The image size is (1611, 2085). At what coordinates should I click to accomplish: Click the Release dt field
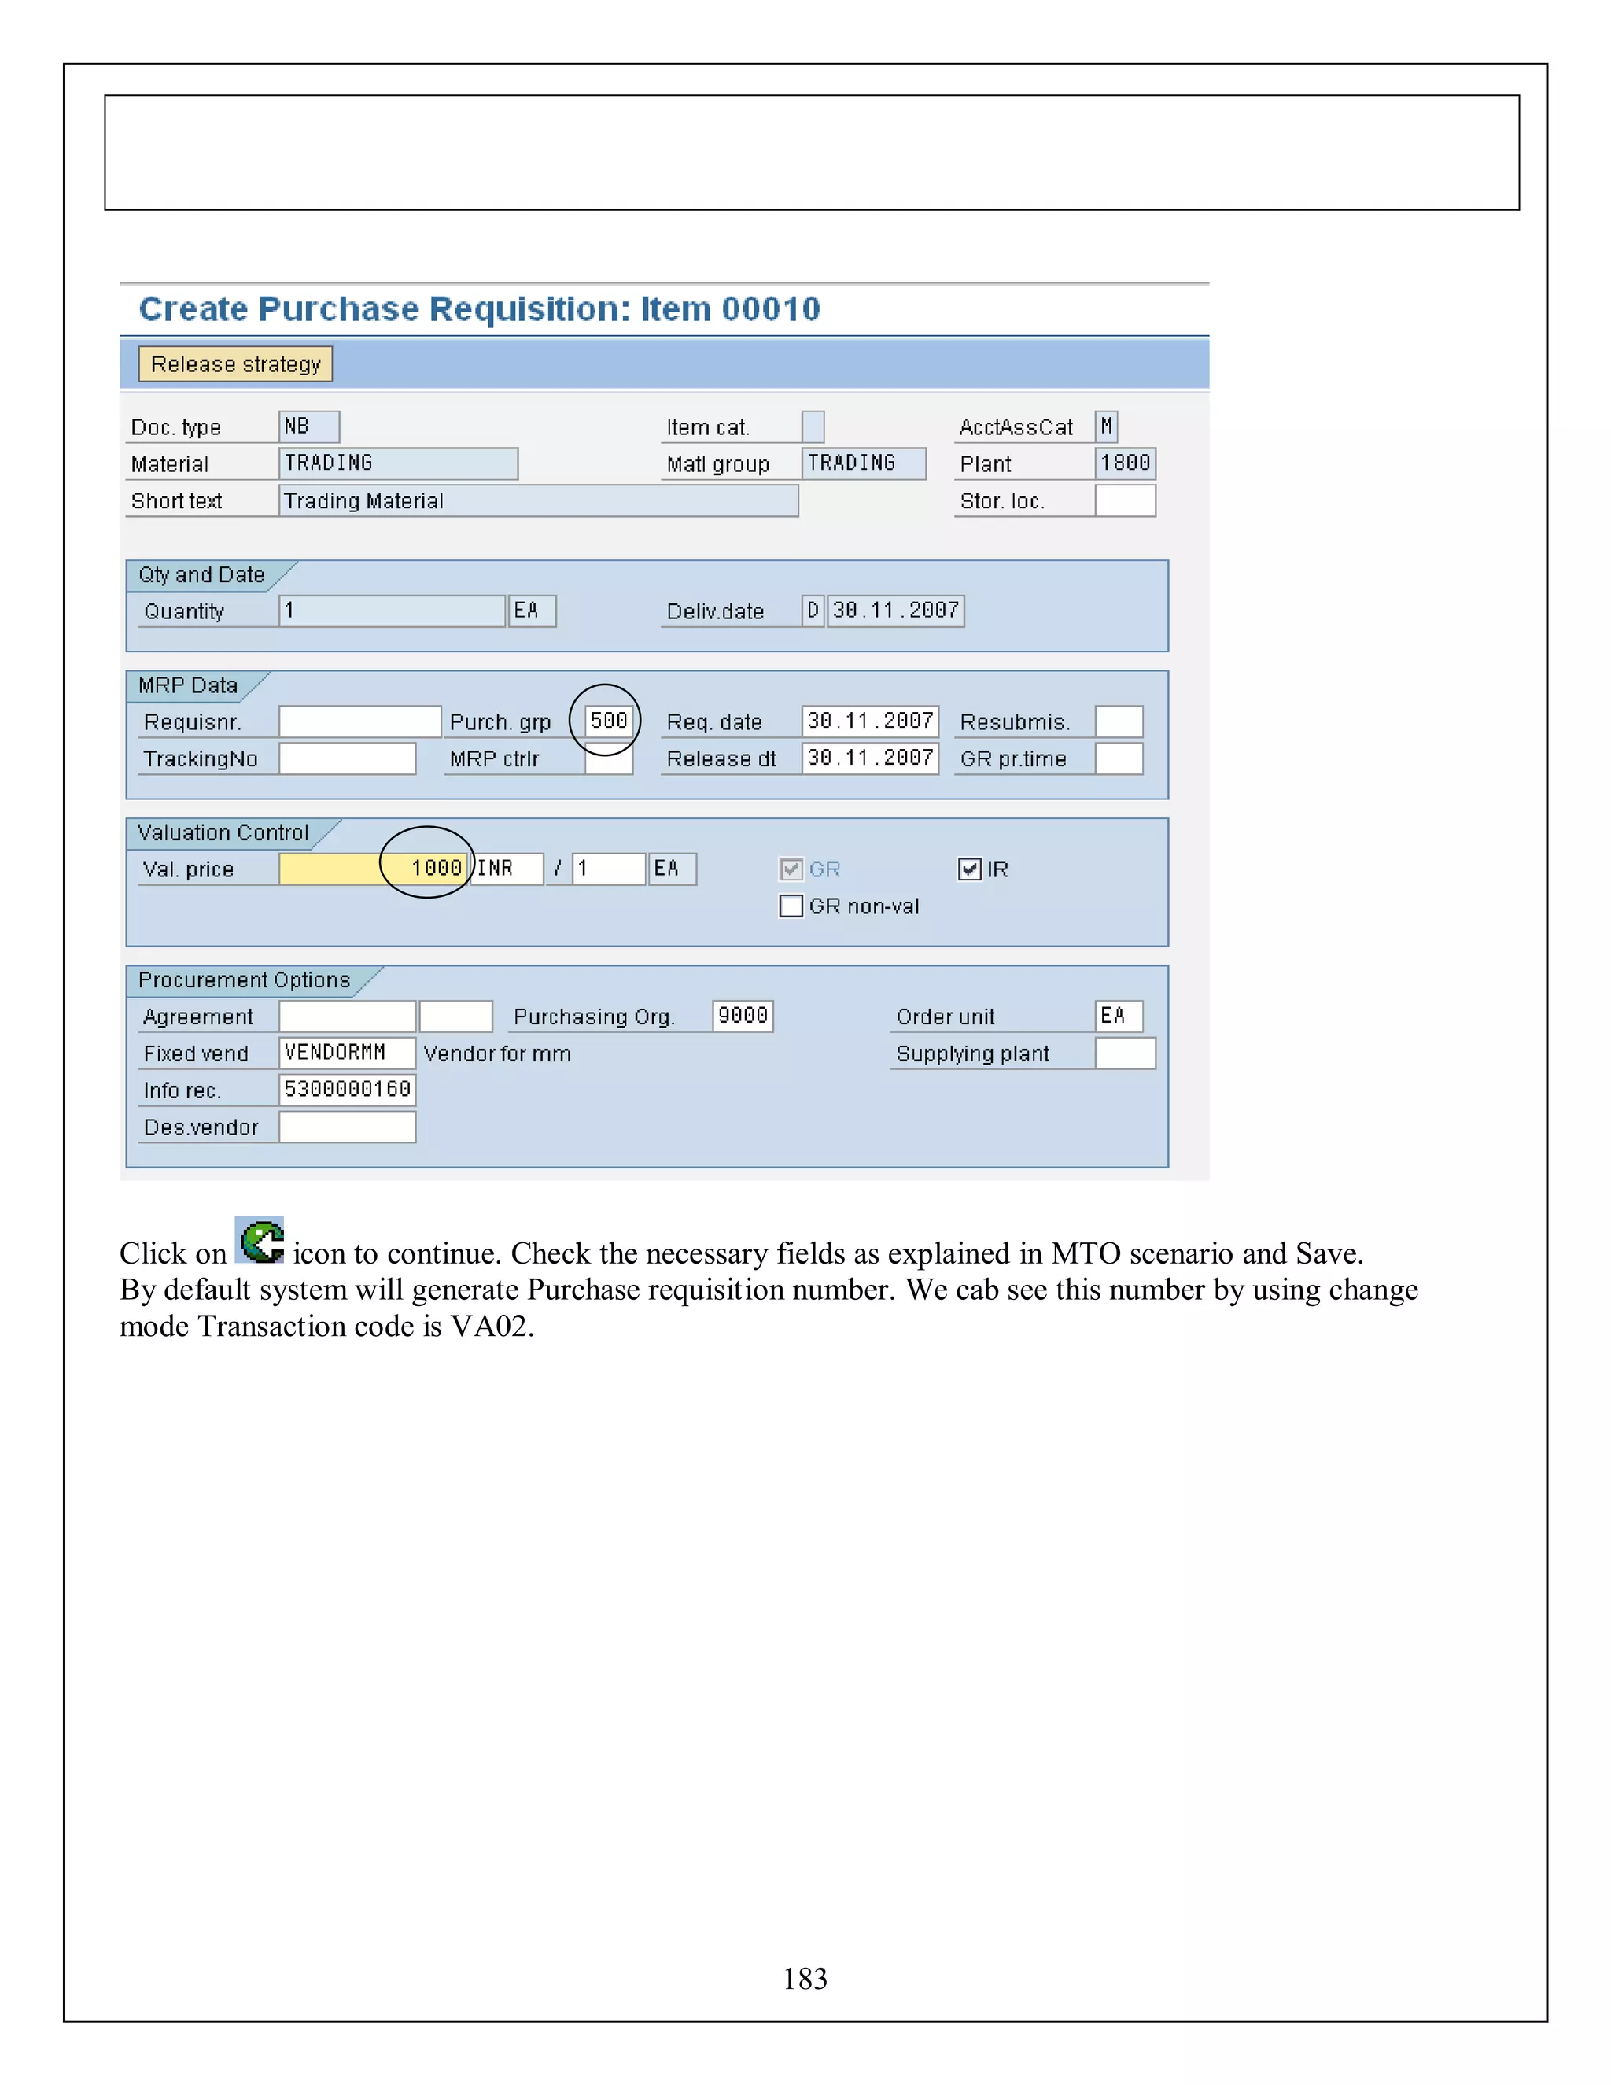[x=869, y=758]
